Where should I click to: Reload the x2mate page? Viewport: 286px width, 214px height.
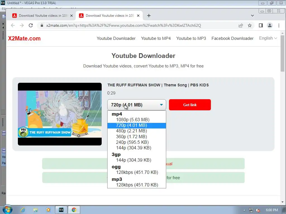click(31, 25)
